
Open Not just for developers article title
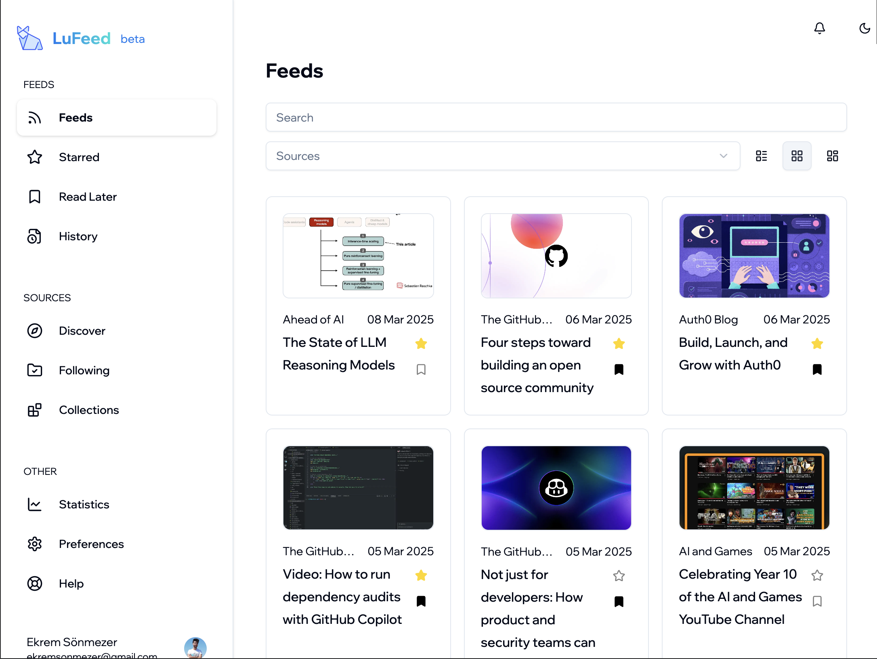click(x=538, y=609)
